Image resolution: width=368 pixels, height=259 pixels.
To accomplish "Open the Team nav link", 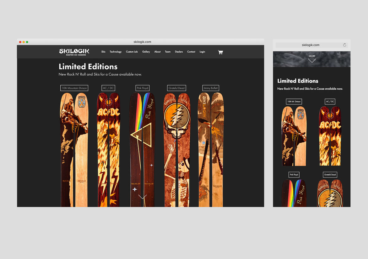I will [168, 52].
